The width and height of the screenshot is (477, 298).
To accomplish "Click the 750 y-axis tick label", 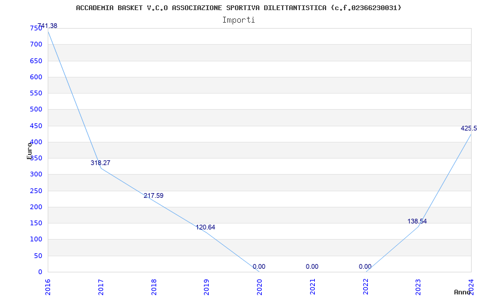I will (36, 28).
